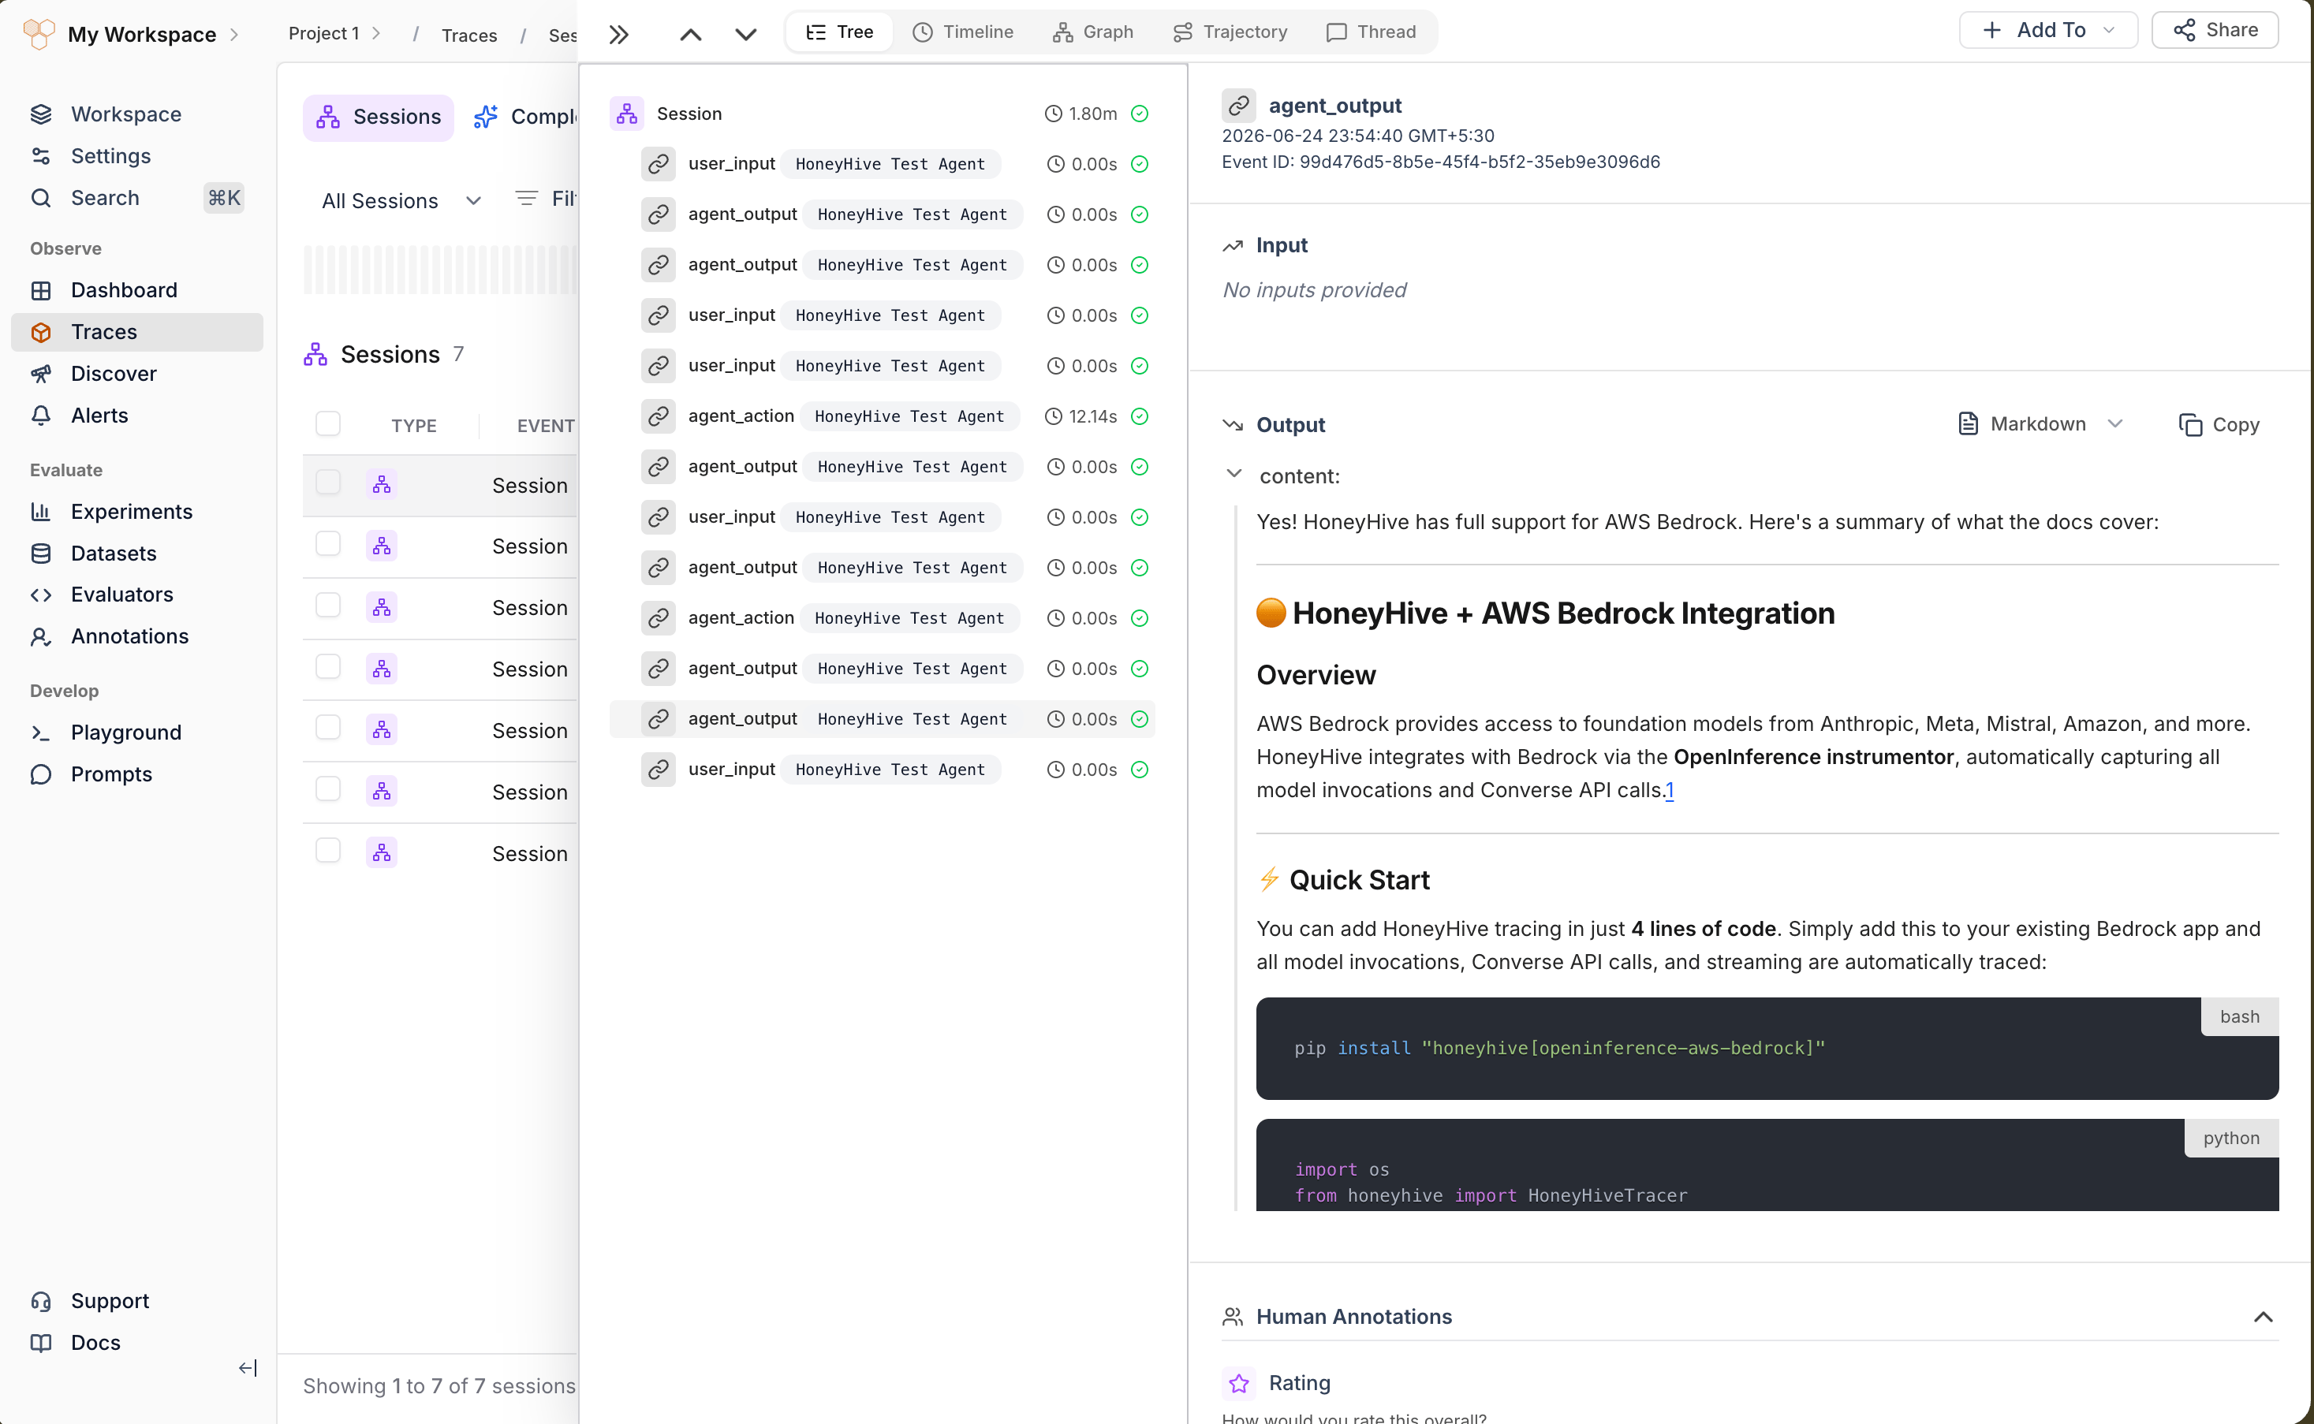Collapse the Human Annotations section

(2264, 1317)
